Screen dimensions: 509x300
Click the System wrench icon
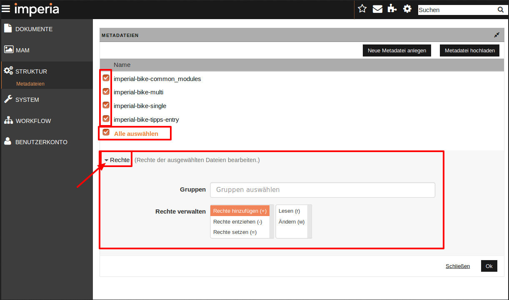(8, 99)
